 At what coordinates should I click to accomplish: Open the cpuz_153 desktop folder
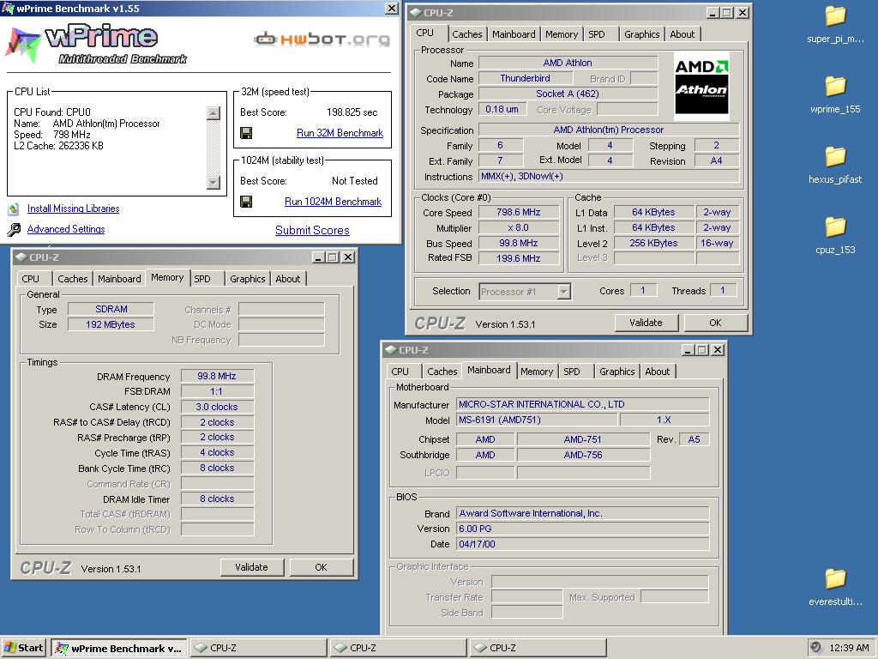835,235
